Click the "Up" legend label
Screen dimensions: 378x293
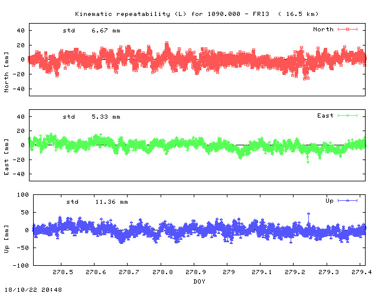pos(330,201)
